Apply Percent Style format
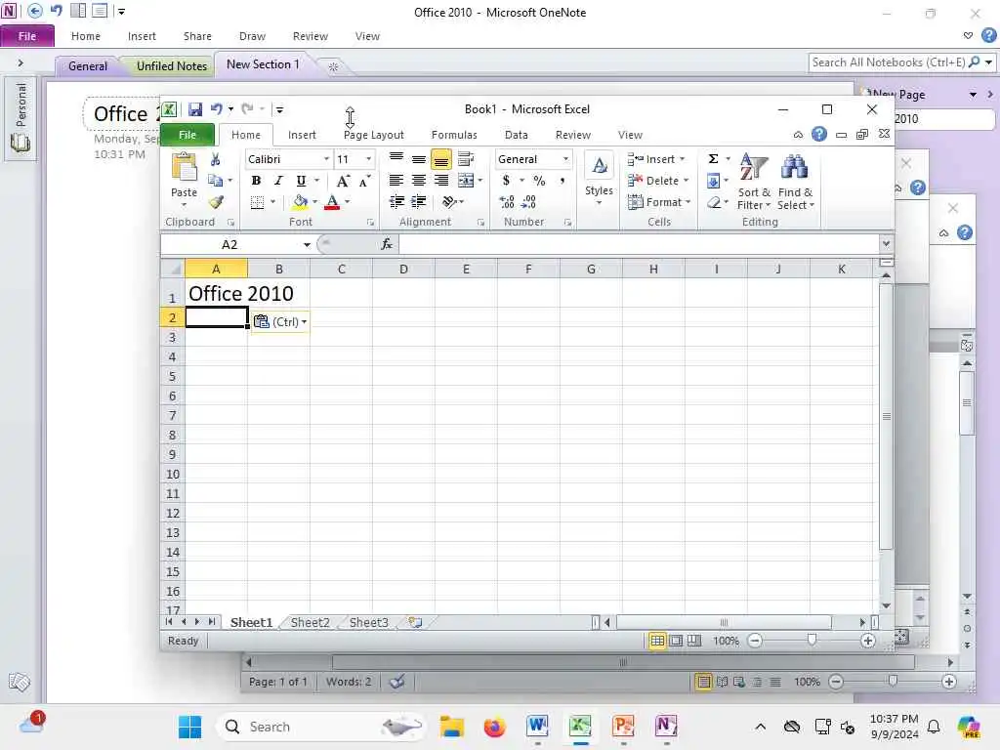 pos(539,181)
